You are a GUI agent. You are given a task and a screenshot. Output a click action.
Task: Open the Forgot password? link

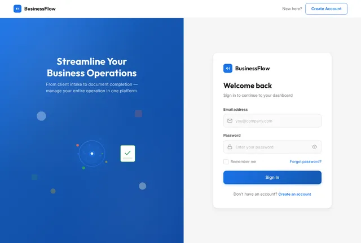(x=306, y=161)
